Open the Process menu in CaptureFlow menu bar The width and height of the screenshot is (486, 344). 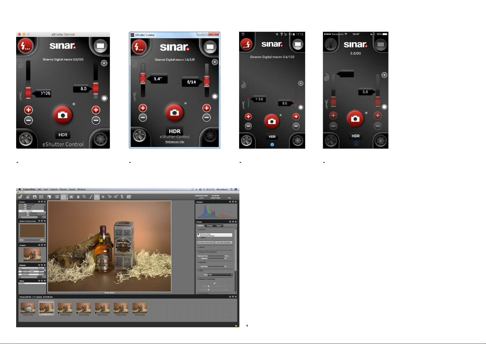click(x=63, y=189)
